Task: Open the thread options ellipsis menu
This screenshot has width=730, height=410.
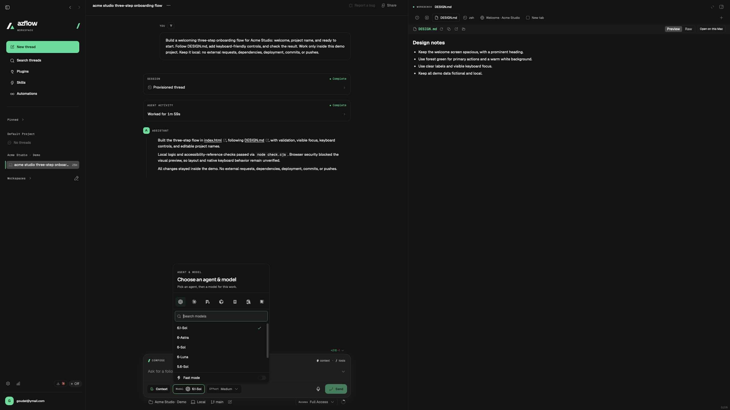Action: pos(169,5)
